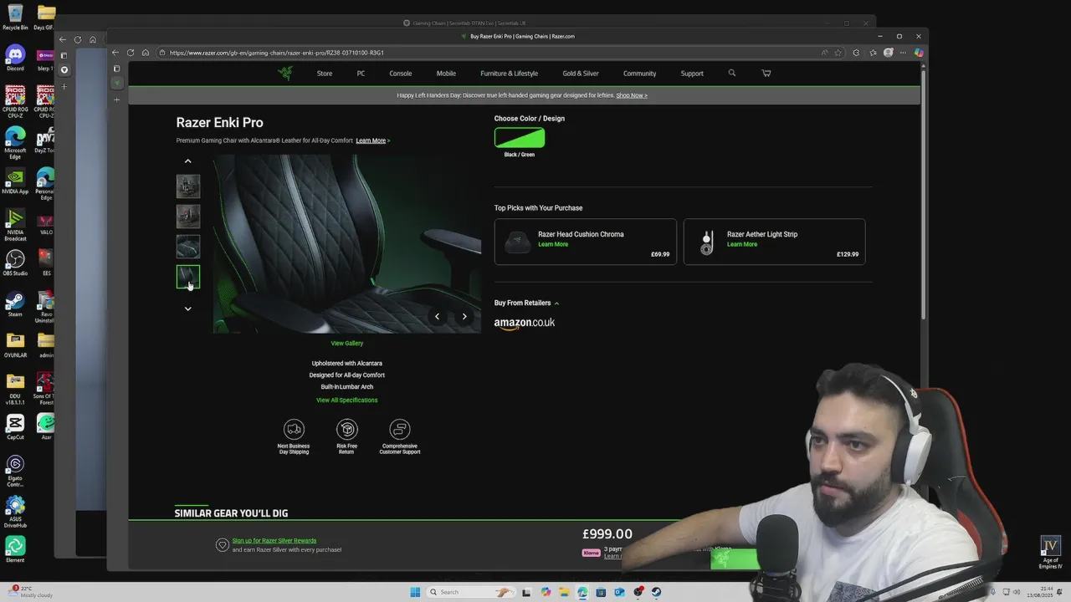The image size is (1071, 602).
Task: Open the Copilot icon in the browser toolbar
Action: tap(919, 53)
